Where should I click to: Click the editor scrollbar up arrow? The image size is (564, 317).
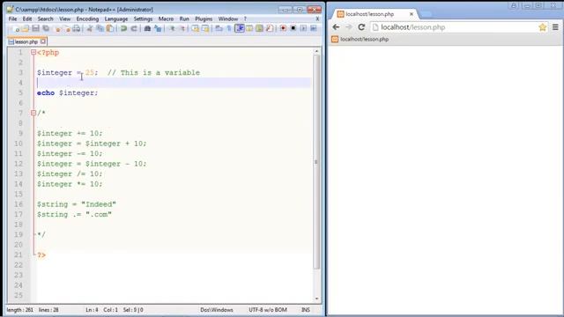[x=316, y=51]
